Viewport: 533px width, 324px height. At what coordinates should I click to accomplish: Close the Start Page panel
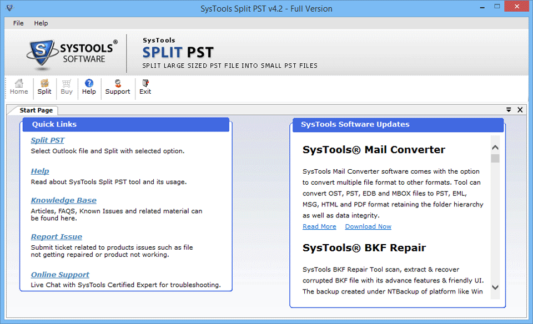[x=520, y=110]
